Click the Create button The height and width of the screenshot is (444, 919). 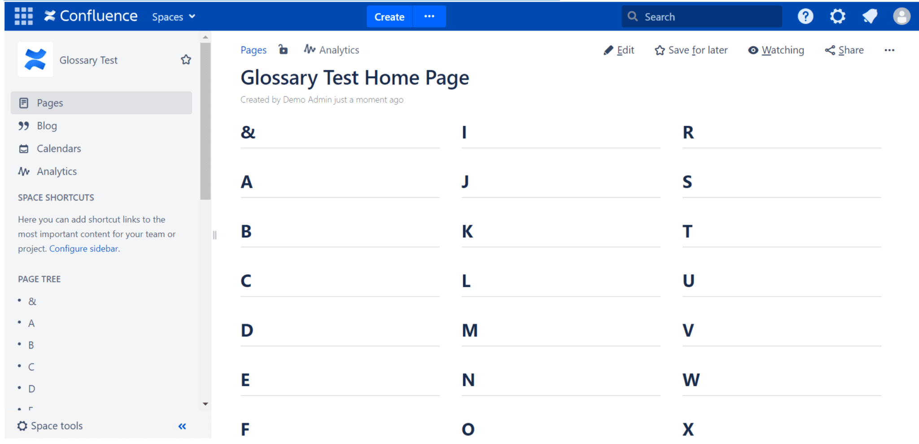click(389, 17)
